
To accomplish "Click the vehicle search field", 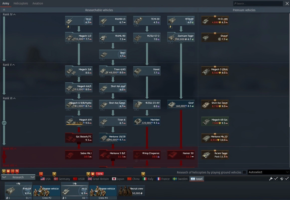I will coord(258,3).
